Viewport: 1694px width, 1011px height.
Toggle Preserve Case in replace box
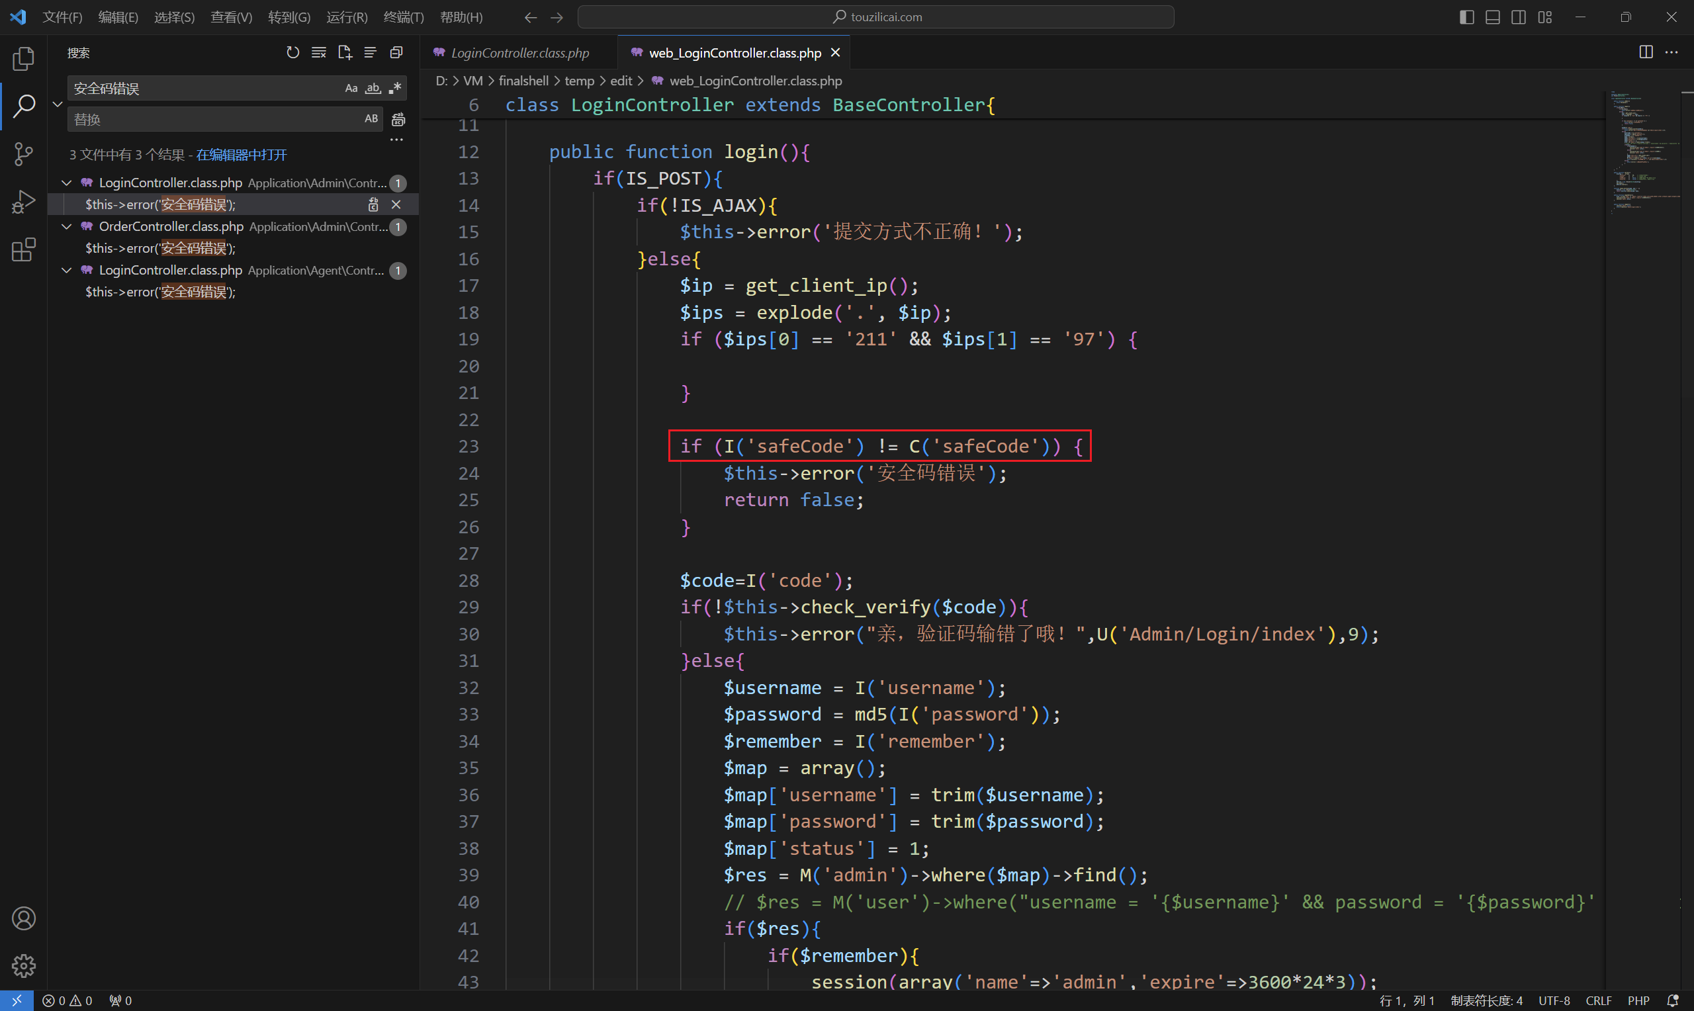371,118
